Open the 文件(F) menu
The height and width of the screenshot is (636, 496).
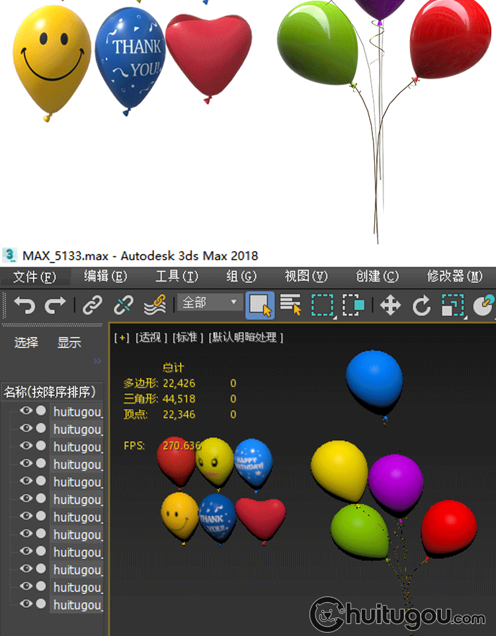coord(35,277)
